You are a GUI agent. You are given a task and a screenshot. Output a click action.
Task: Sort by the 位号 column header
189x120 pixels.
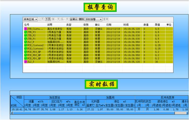(x=27, y=25)
